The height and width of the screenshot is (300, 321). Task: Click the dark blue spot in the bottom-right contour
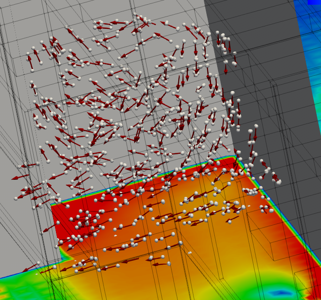pyautogui.click(x=282, y=292)
